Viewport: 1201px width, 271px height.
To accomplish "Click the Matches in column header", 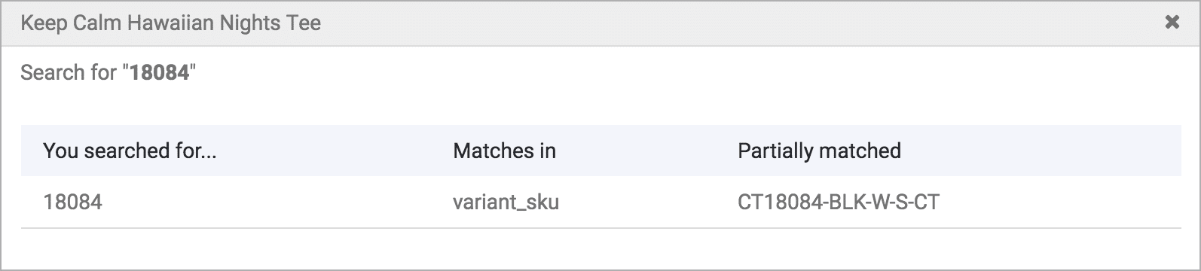I will pos(504,151).
